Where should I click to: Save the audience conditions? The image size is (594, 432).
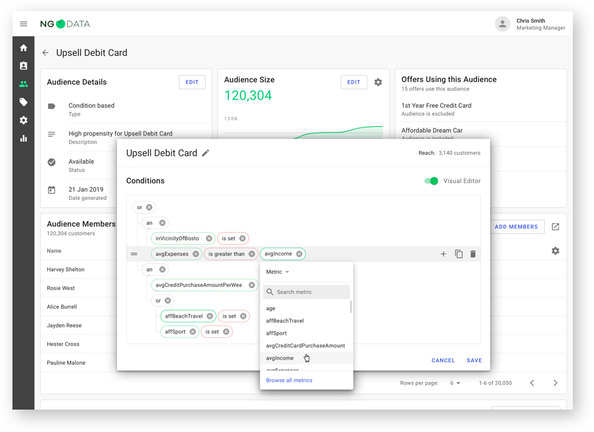coord(474,360)
